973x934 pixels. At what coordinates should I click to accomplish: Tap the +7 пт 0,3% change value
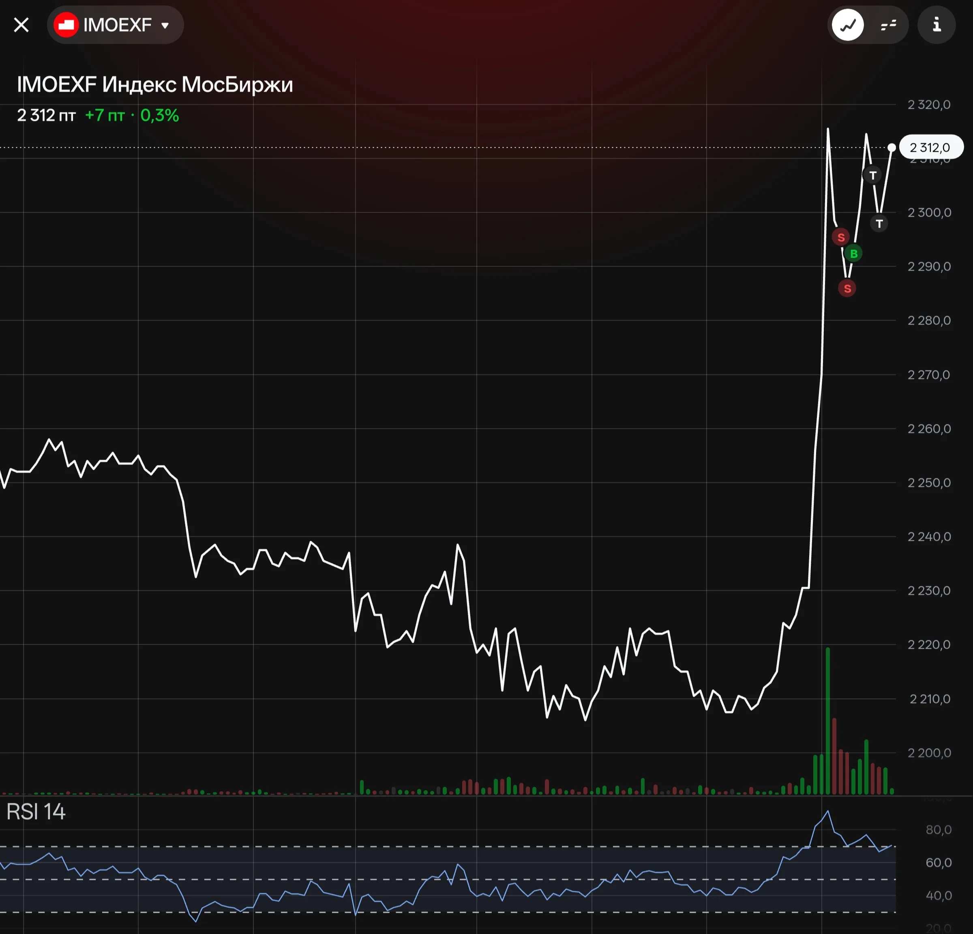(132, 116)
